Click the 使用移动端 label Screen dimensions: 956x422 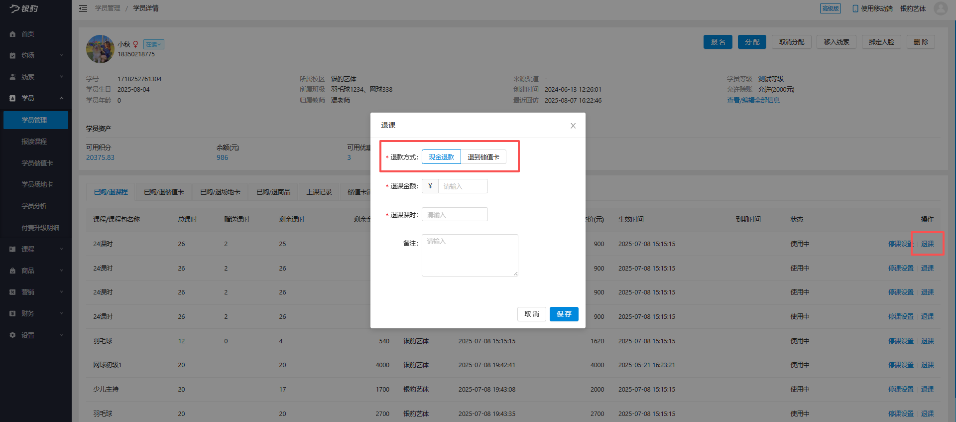click(877, 8)
